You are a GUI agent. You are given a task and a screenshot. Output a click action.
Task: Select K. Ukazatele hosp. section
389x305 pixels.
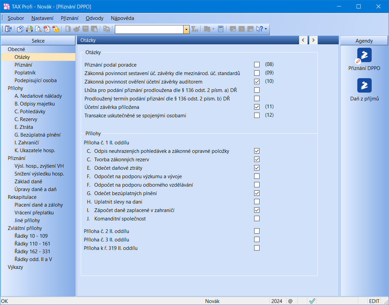pos(35,150)
